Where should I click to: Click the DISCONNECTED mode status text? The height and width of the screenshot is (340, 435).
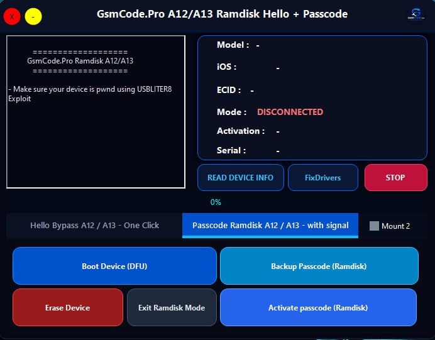[x=290, y=112]
